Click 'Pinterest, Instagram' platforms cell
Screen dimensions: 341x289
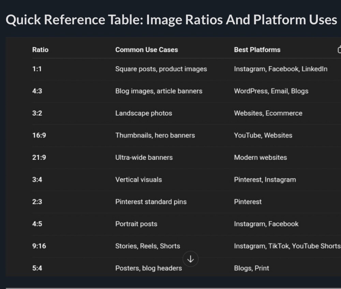click(x=265, y=180)
